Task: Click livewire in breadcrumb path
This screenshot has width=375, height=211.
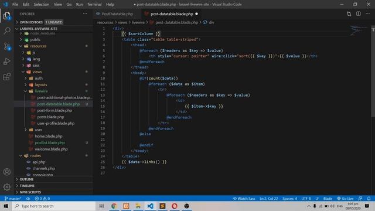Action: [x=138, y=22]
